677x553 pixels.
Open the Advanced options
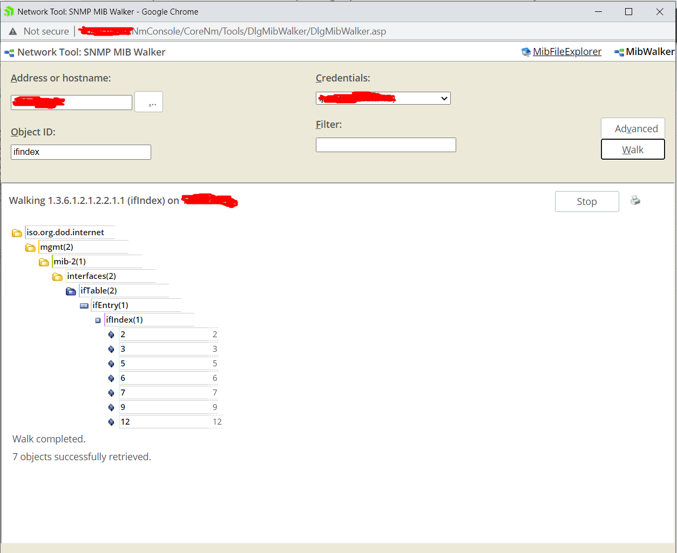(633, 128)
